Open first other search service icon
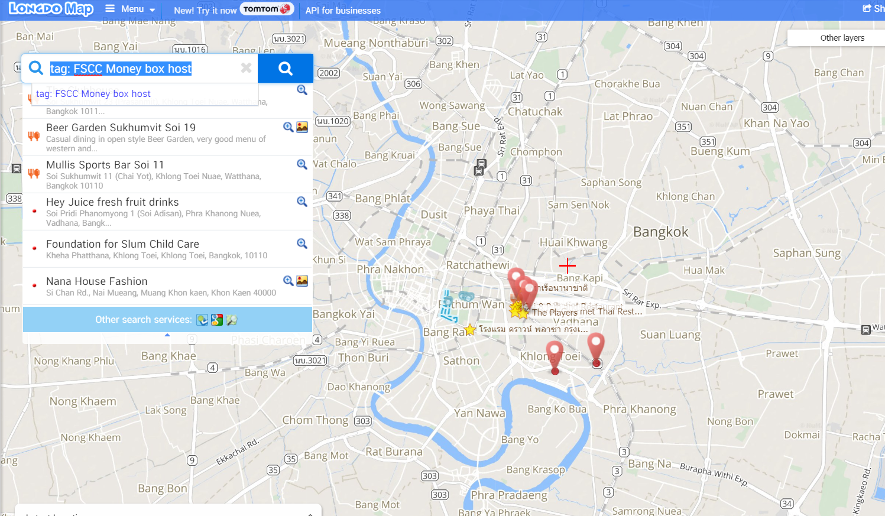Viewport: 885px width, 516px height. click(203, 320)
